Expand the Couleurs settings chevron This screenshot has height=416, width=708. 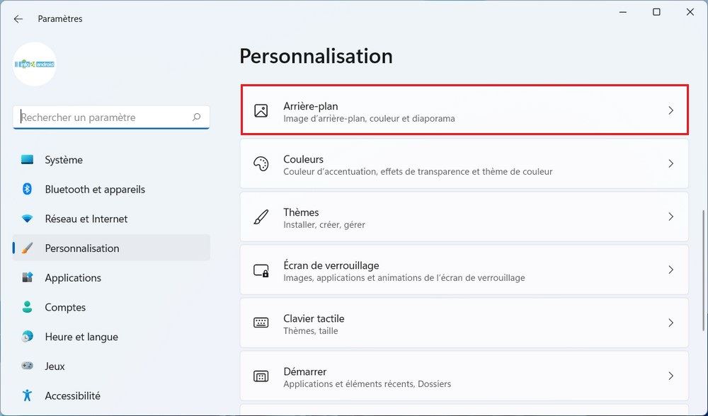[671, 164]
